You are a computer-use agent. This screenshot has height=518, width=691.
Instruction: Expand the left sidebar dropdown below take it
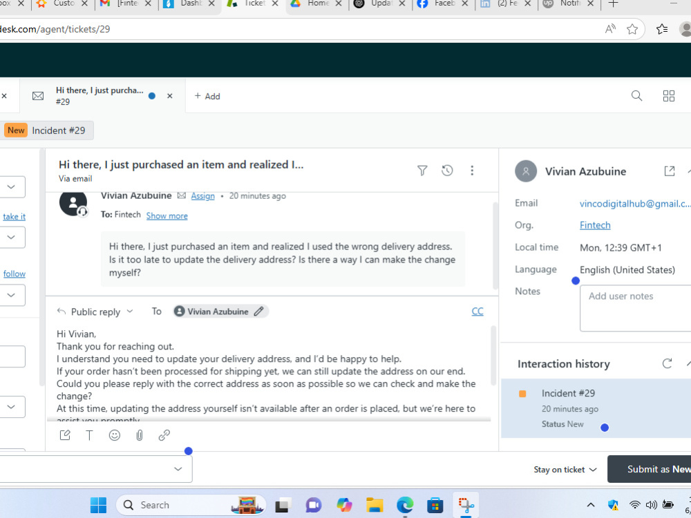click(x=11, y=237)
